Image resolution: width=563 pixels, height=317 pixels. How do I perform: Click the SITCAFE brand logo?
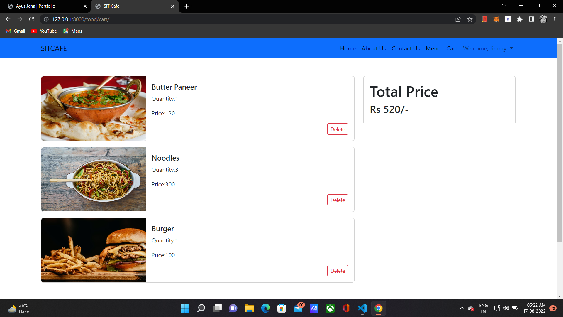pos(54,48)
